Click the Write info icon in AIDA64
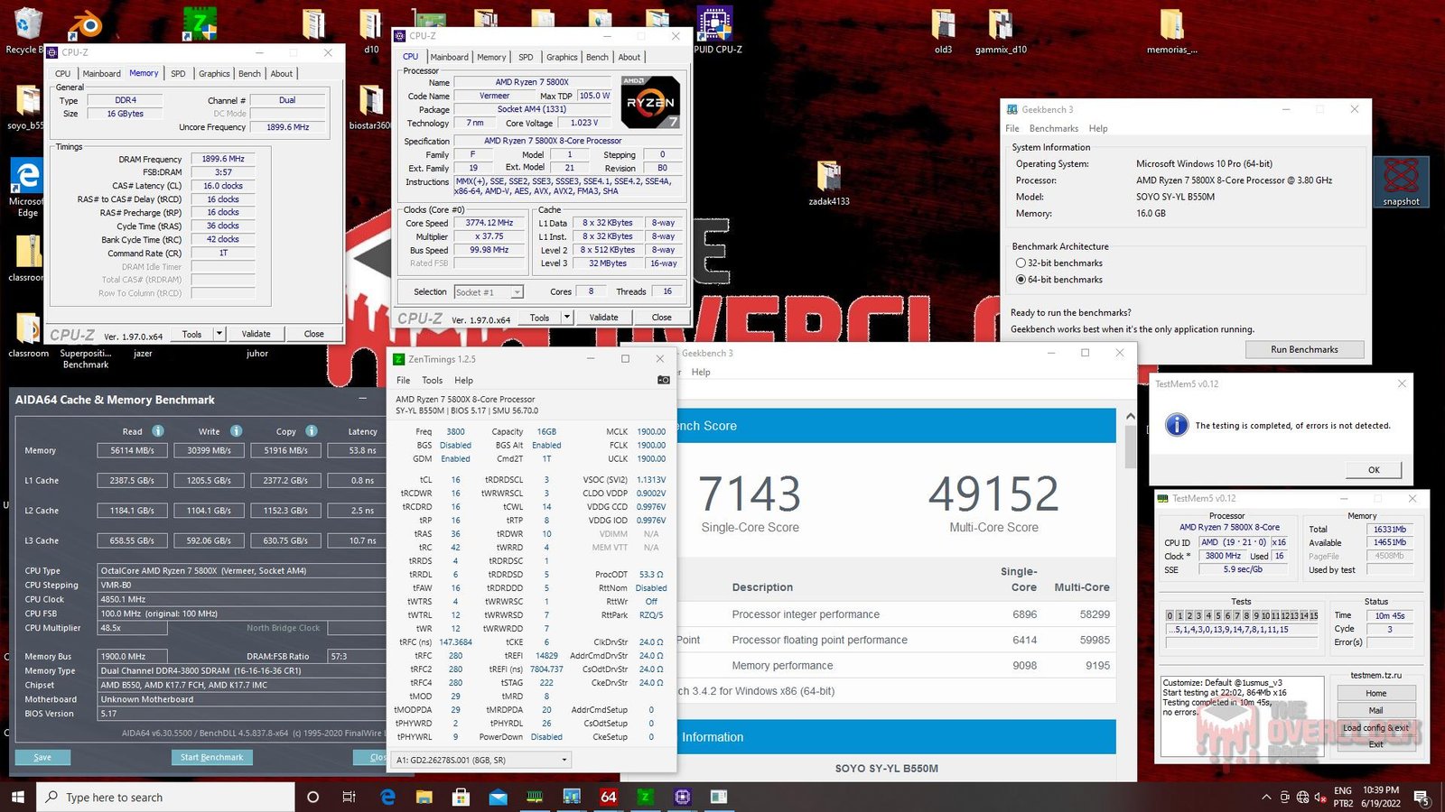 click(x=236, y=430)
